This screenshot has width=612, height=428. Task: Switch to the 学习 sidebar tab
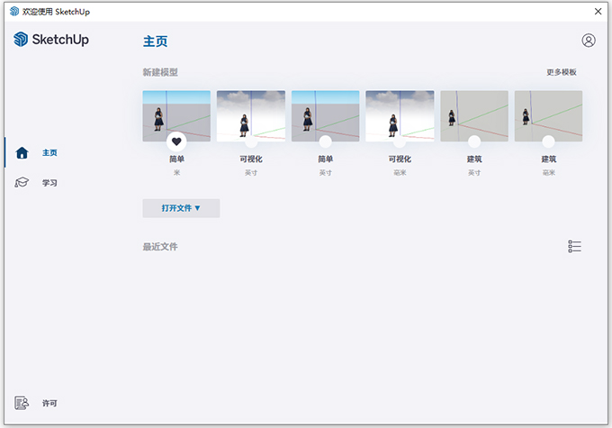point(49,183)
